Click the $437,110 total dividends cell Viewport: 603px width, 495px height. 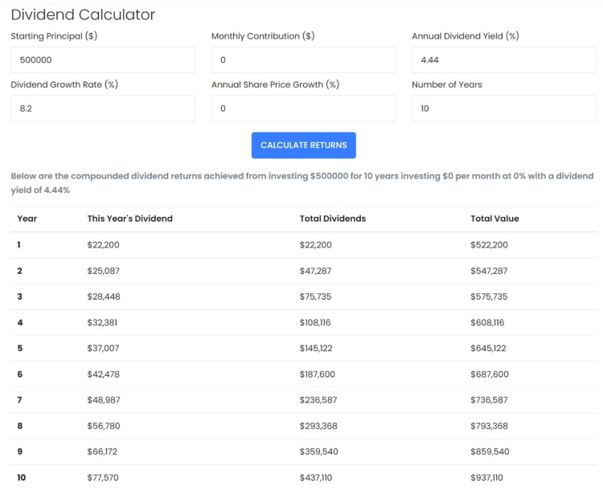[x=316, y=477]
